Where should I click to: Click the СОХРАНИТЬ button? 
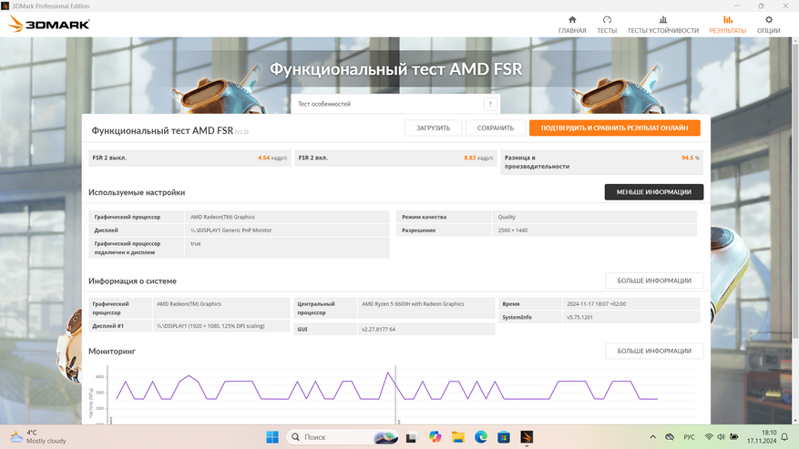pyautogui.click(x=496, y=128)
